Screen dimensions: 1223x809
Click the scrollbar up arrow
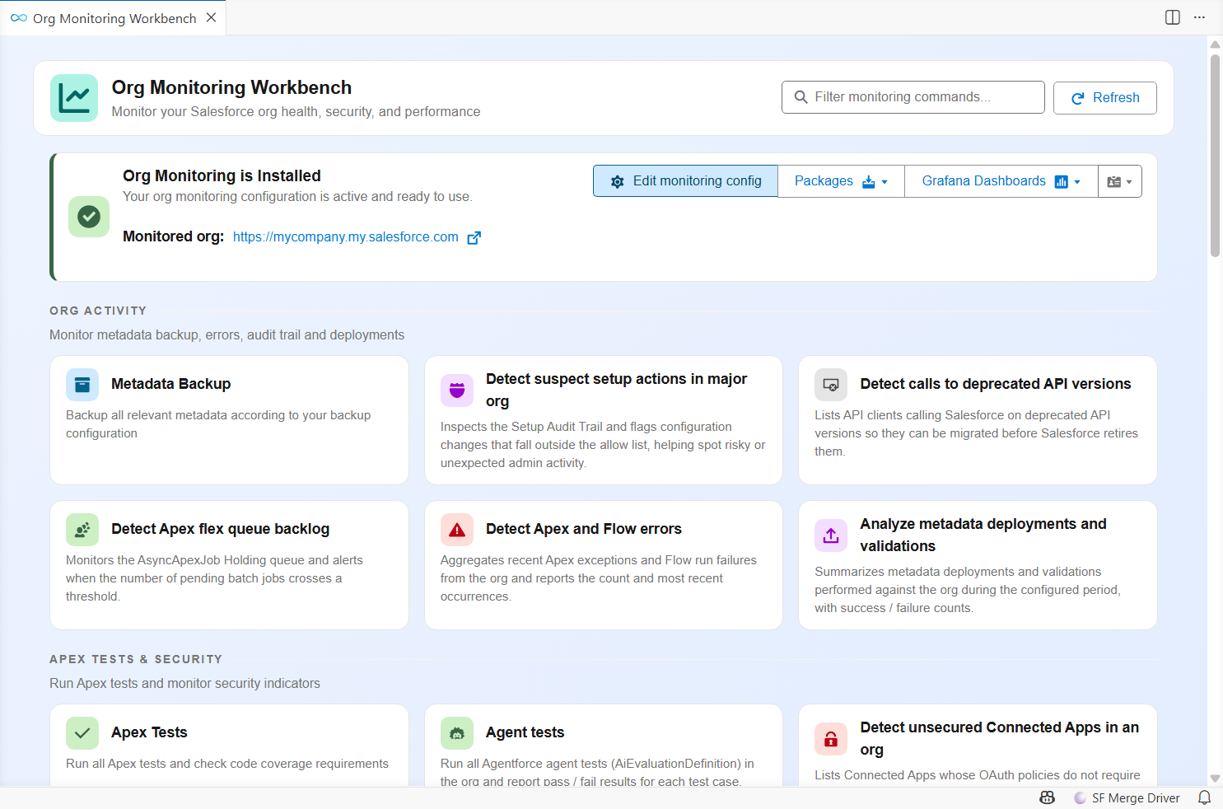tap(1215, 44)
